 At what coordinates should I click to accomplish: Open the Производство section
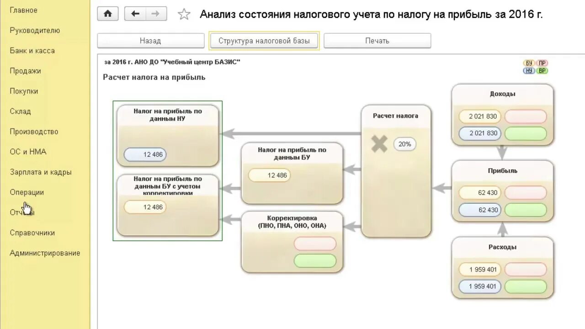(34, 132)
